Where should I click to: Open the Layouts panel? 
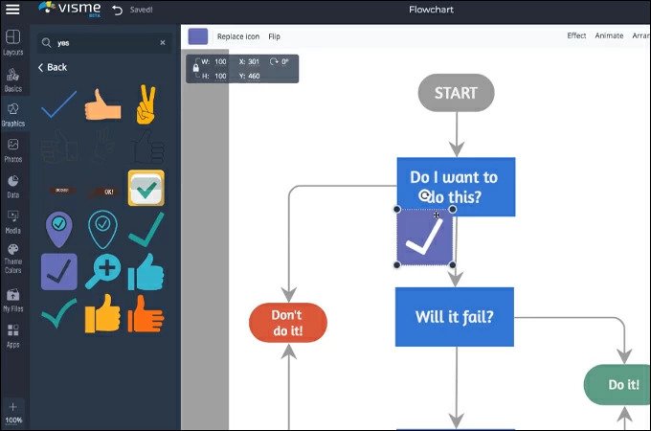13,43
